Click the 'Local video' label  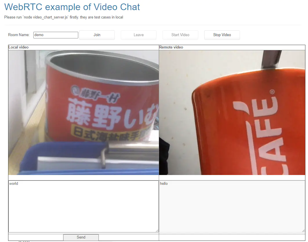pyautogui.click(x=19, y=47)
